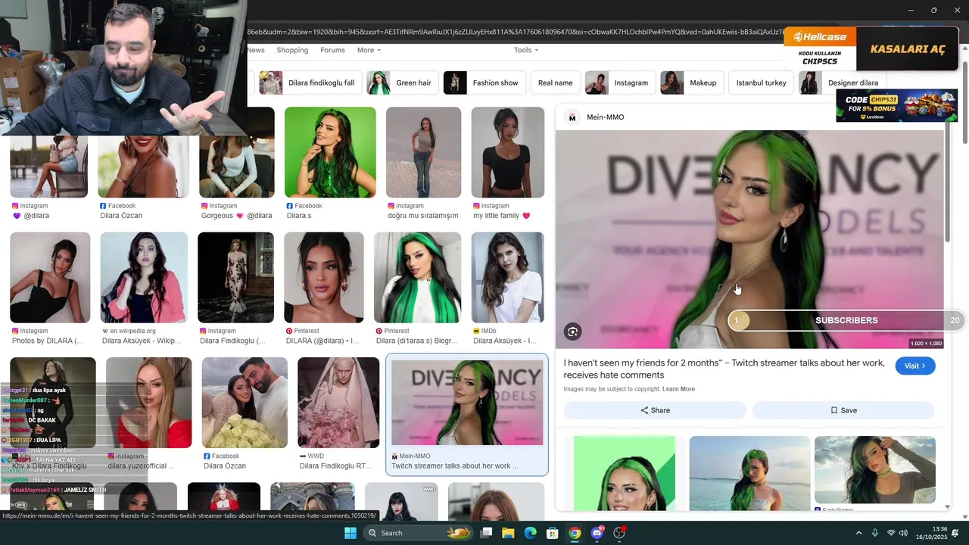Click the '1,920 × 1,080' image size label
This screenshot has width=969, height=545.
[926, 344]
